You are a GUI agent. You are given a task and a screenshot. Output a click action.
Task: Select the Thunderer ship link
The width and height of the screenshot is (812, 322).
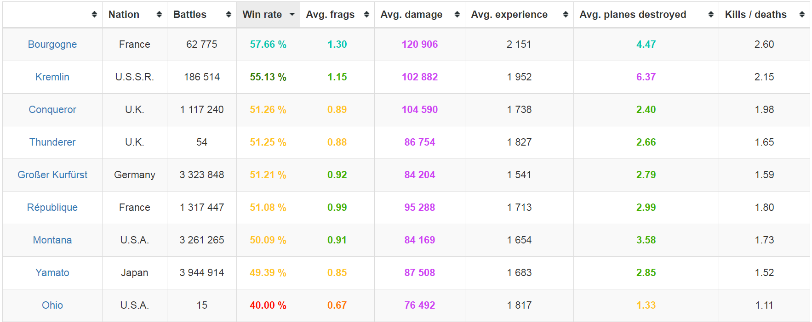click(52, 142)
